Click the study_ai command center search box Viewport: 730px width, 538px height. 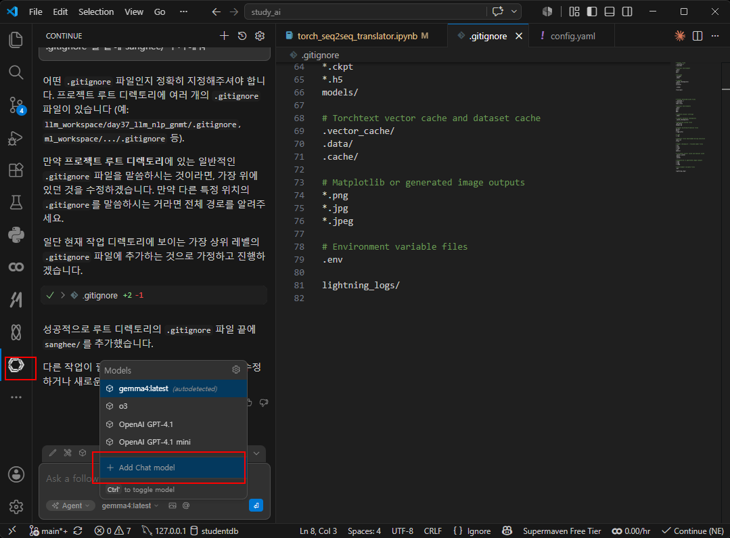coord(365,12)
